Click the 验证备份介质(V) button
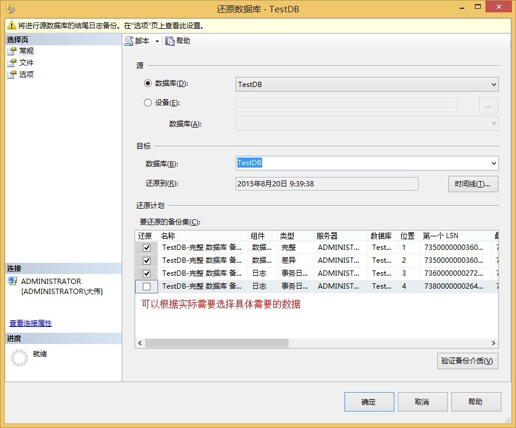This screenshot has height=428, width=516. pyautogui.click(x=467, y=361)
